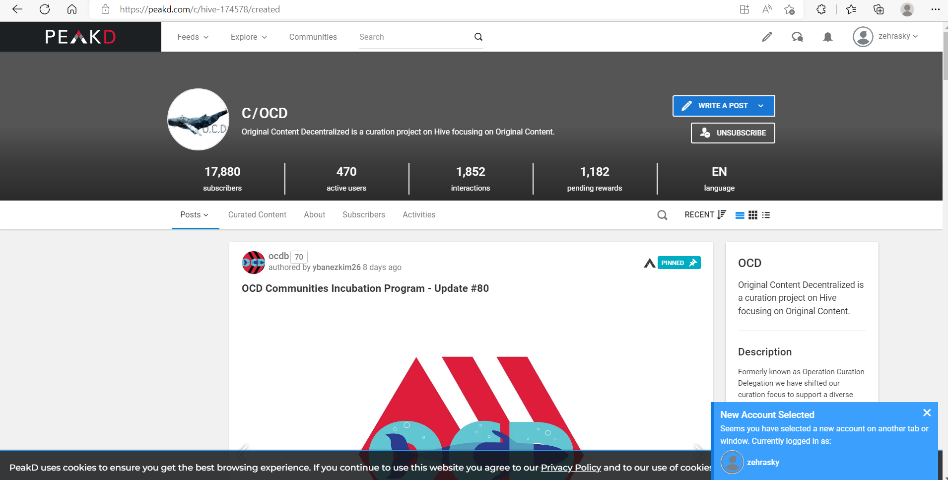Image resolution: width=948 pixels, height=480 pixels.
Task: Click the ocdb reputation badge 70
Action: click(299, 257)
